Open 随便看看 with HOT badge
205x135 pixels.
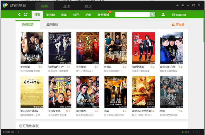[103, 15]
